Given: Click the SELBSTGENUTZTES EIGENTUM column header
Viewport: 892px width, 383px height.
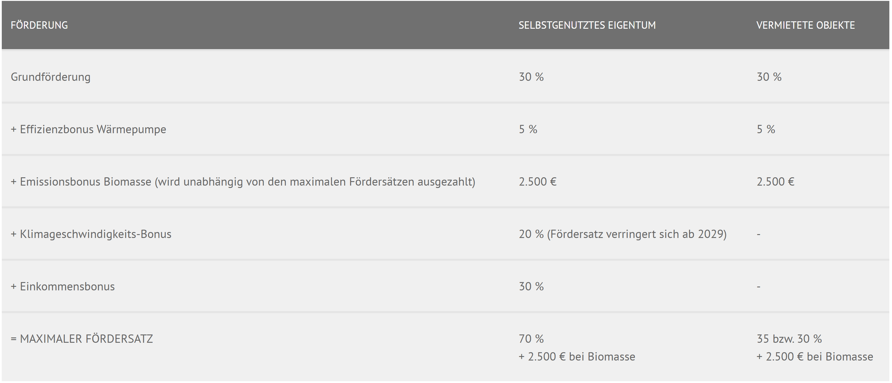Looking at the screenshot, I should [x=587, y=25].
